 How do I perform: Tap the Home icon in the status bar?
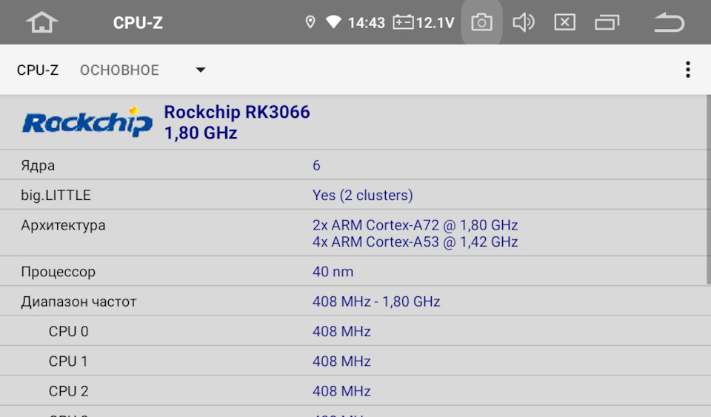point(41,22)
